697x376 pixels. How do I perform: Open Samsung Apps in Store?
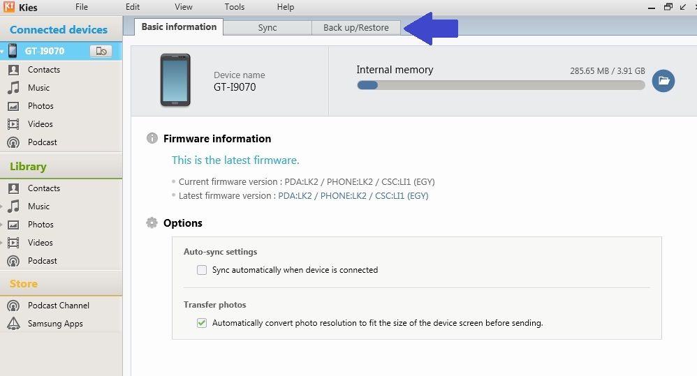(54, 324)
